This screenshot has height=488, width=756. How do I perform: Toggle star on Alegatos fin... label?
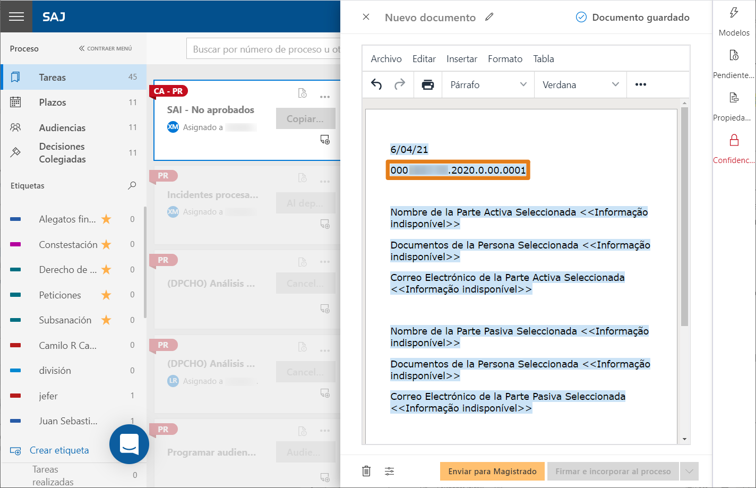coord(106,219)
